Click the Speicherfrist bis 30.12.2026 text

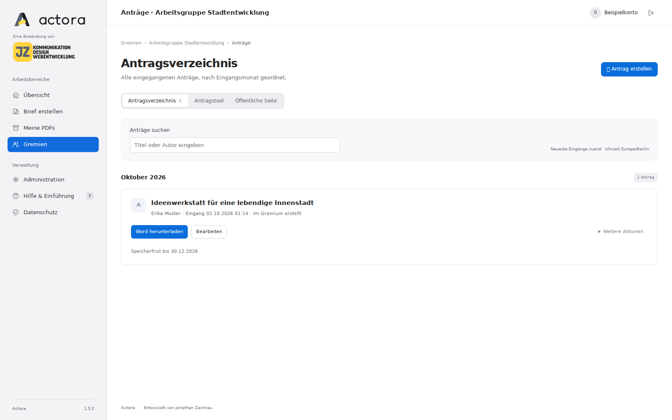coord(164,251)
